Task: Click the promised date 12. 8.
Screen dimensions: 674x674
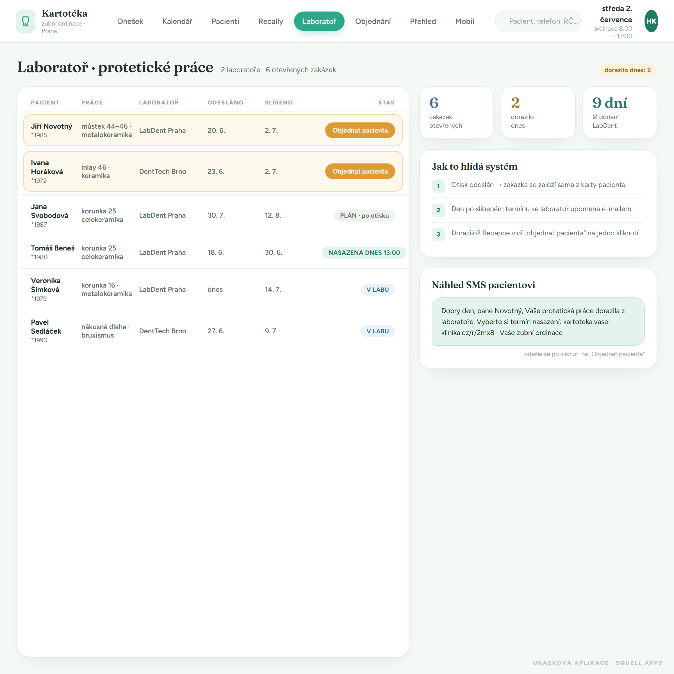Action: click(x=273, y=215)
